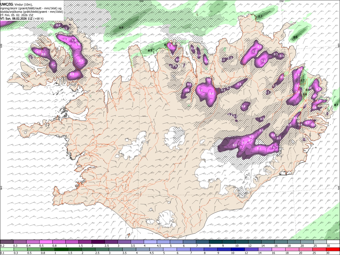Pick the white swatch labeled 30 in upper legend row

tap(333, 242)
